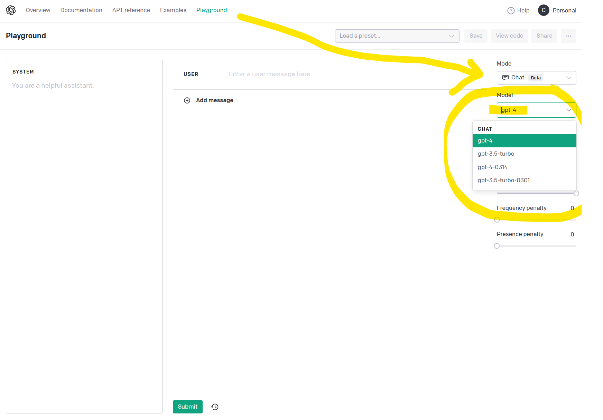Open the Examples tab
603x420 pixels.
coord(173,10)
